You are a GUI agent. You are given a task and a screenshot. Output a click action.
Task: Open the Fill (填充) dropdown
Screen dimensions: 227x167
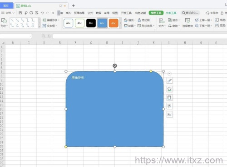click(x=130, y=20)
